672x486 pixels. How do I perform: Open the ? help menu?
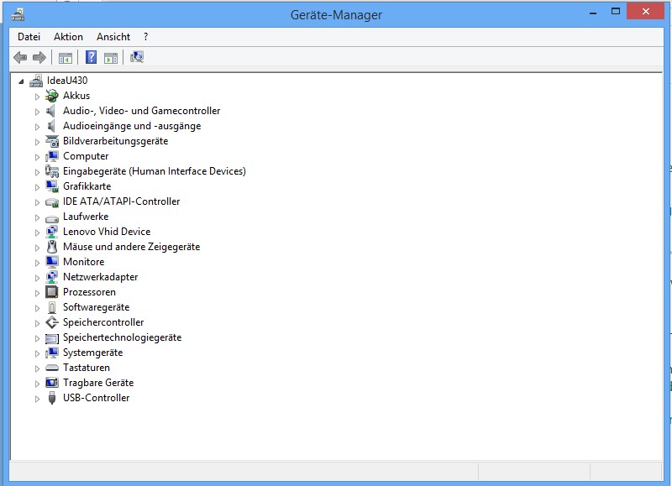click(x=145, y=37)
